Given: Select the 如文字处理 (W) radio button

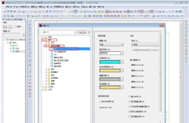Looking at the screenshot, I should point(100,102).
